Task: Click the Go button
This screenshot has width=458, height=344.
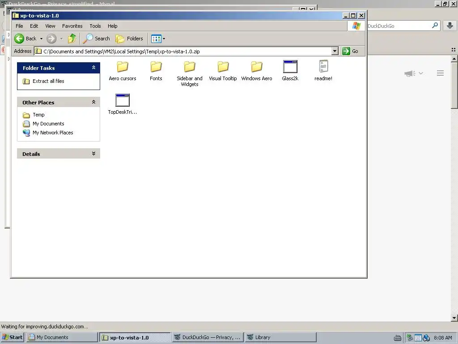Action: (x=350, y=51)
